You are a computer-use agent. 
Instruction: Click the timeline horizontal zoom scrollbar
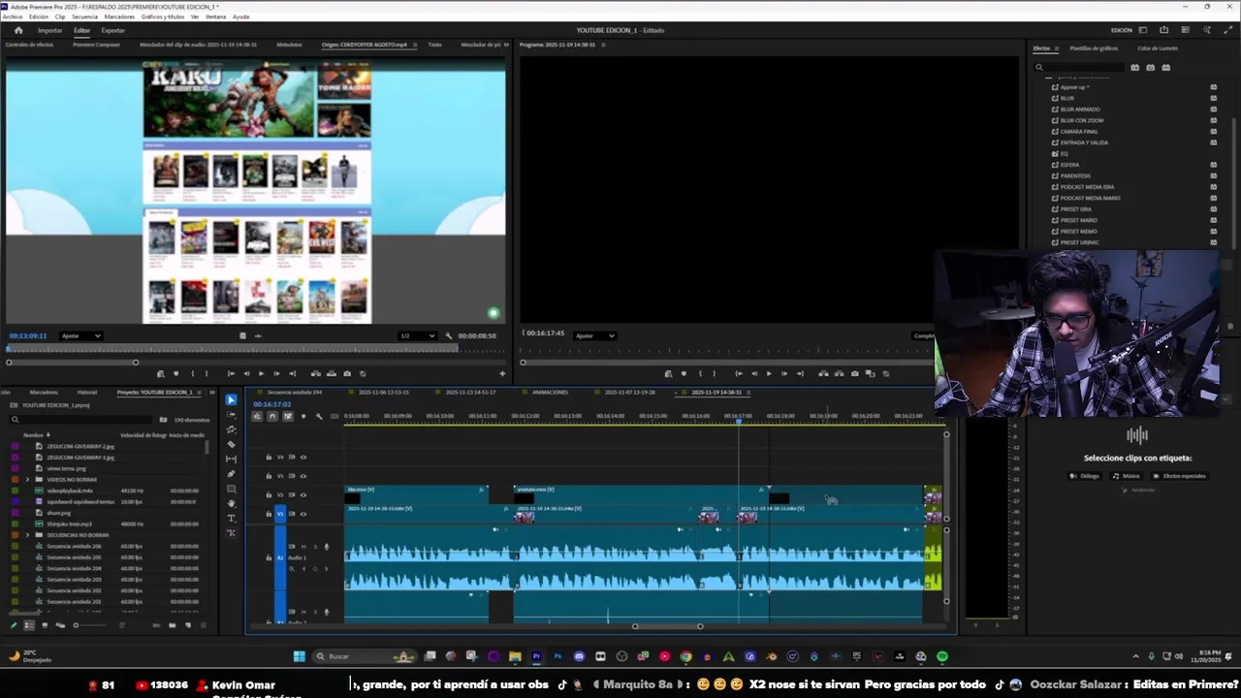click(667, 626)
